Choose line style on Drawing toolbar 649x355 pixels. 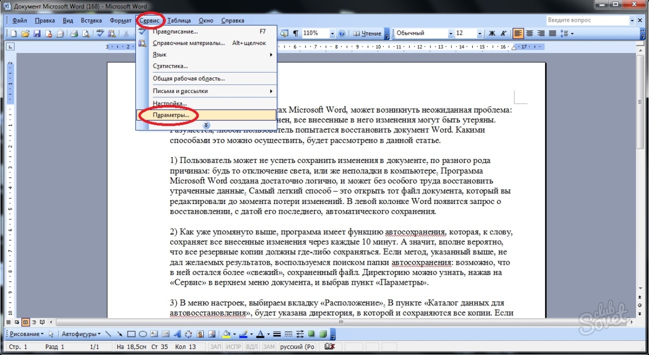tap(277, 334)
